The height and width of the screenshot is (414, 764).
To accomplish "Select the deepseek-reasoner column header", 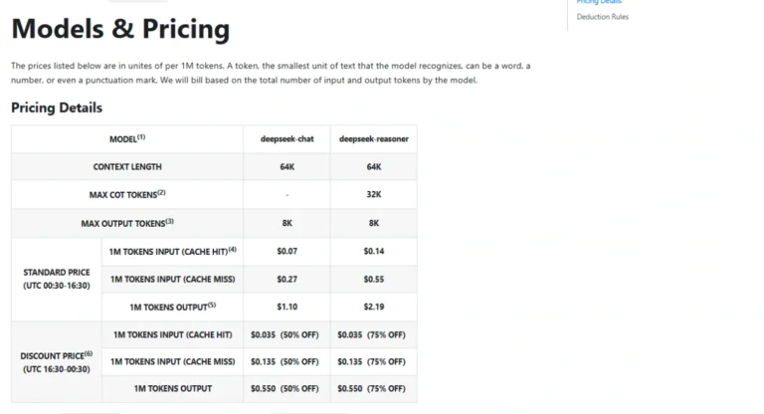I will click(x=374, y=139).
